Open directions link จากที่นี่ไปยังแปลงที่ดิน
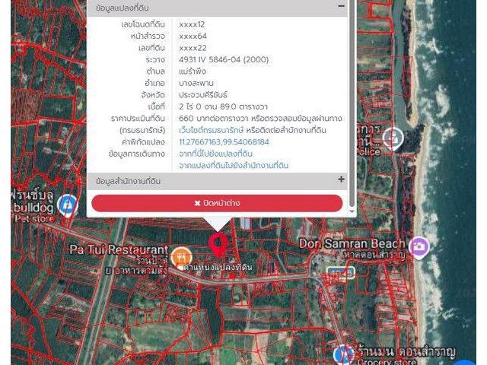487x365 pixels. (x=215, y=154)
